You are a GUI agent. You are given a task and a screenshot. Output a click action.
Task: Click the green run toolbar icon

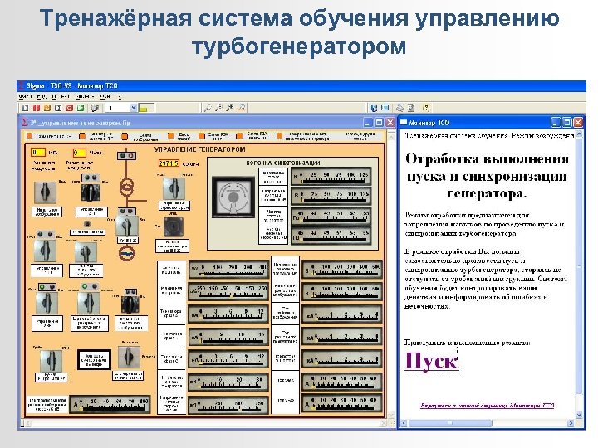[x=81, y=108]
